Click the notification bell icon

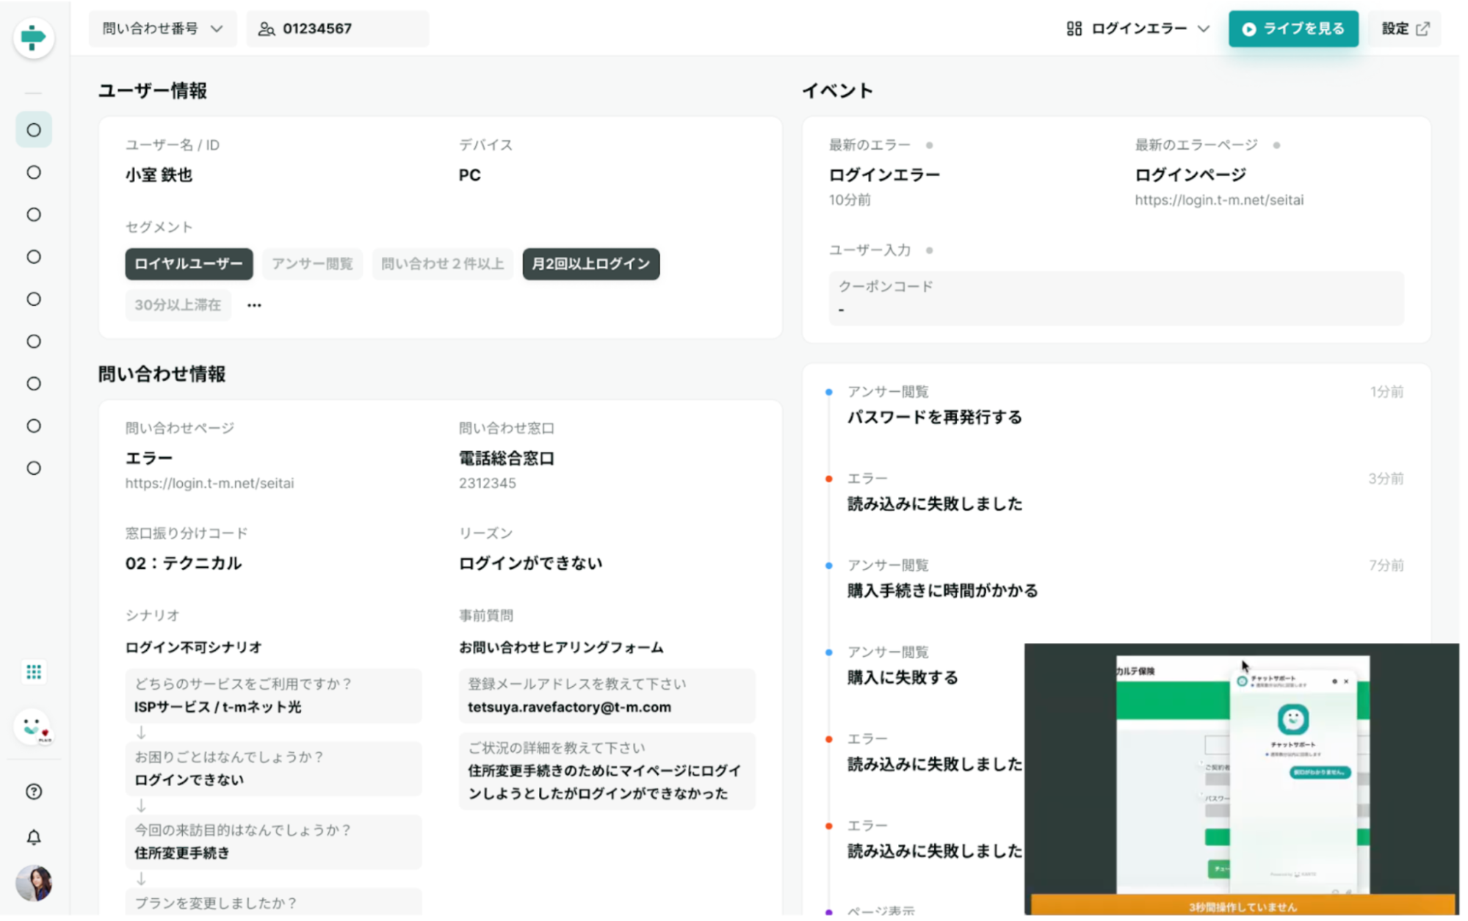pyautogui.click(x=34, y=837)
